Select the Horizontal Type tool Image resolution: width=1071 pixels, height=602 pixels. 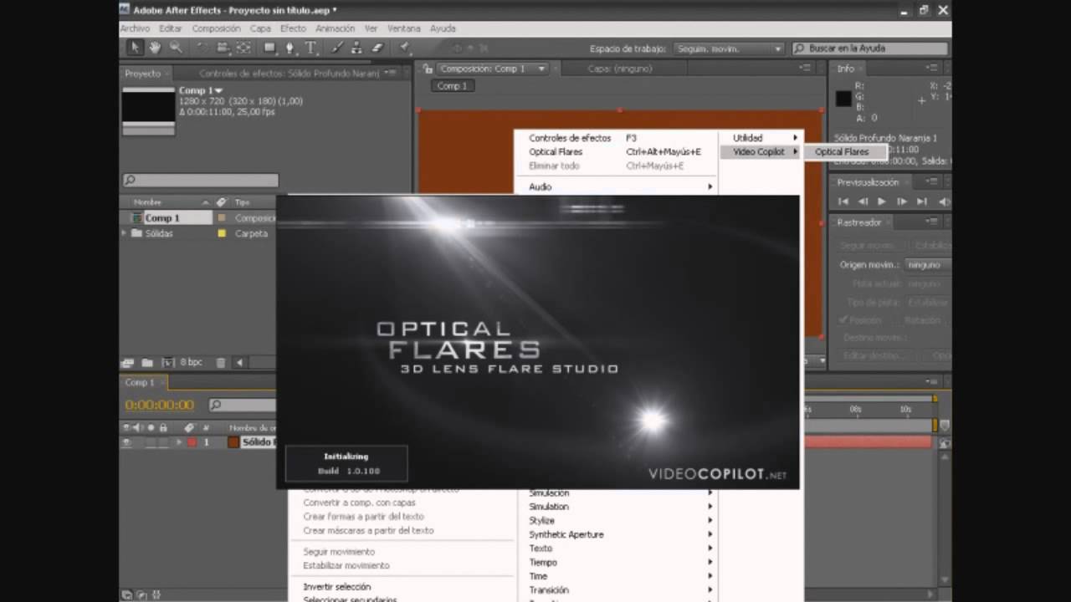tap(310, 48)
